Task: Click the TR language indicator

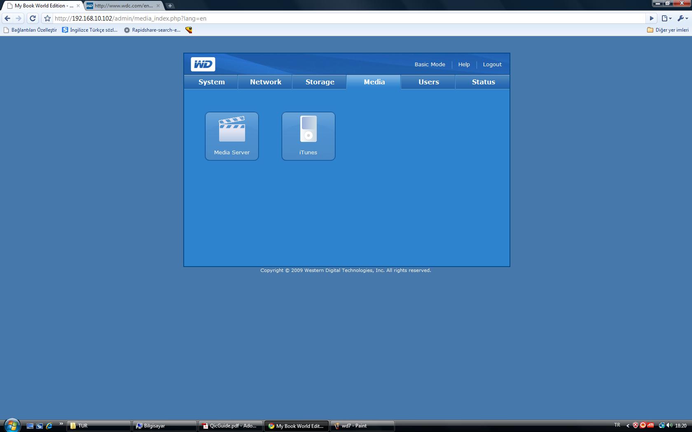Action: pyautogui.click(x=617, y=425)
